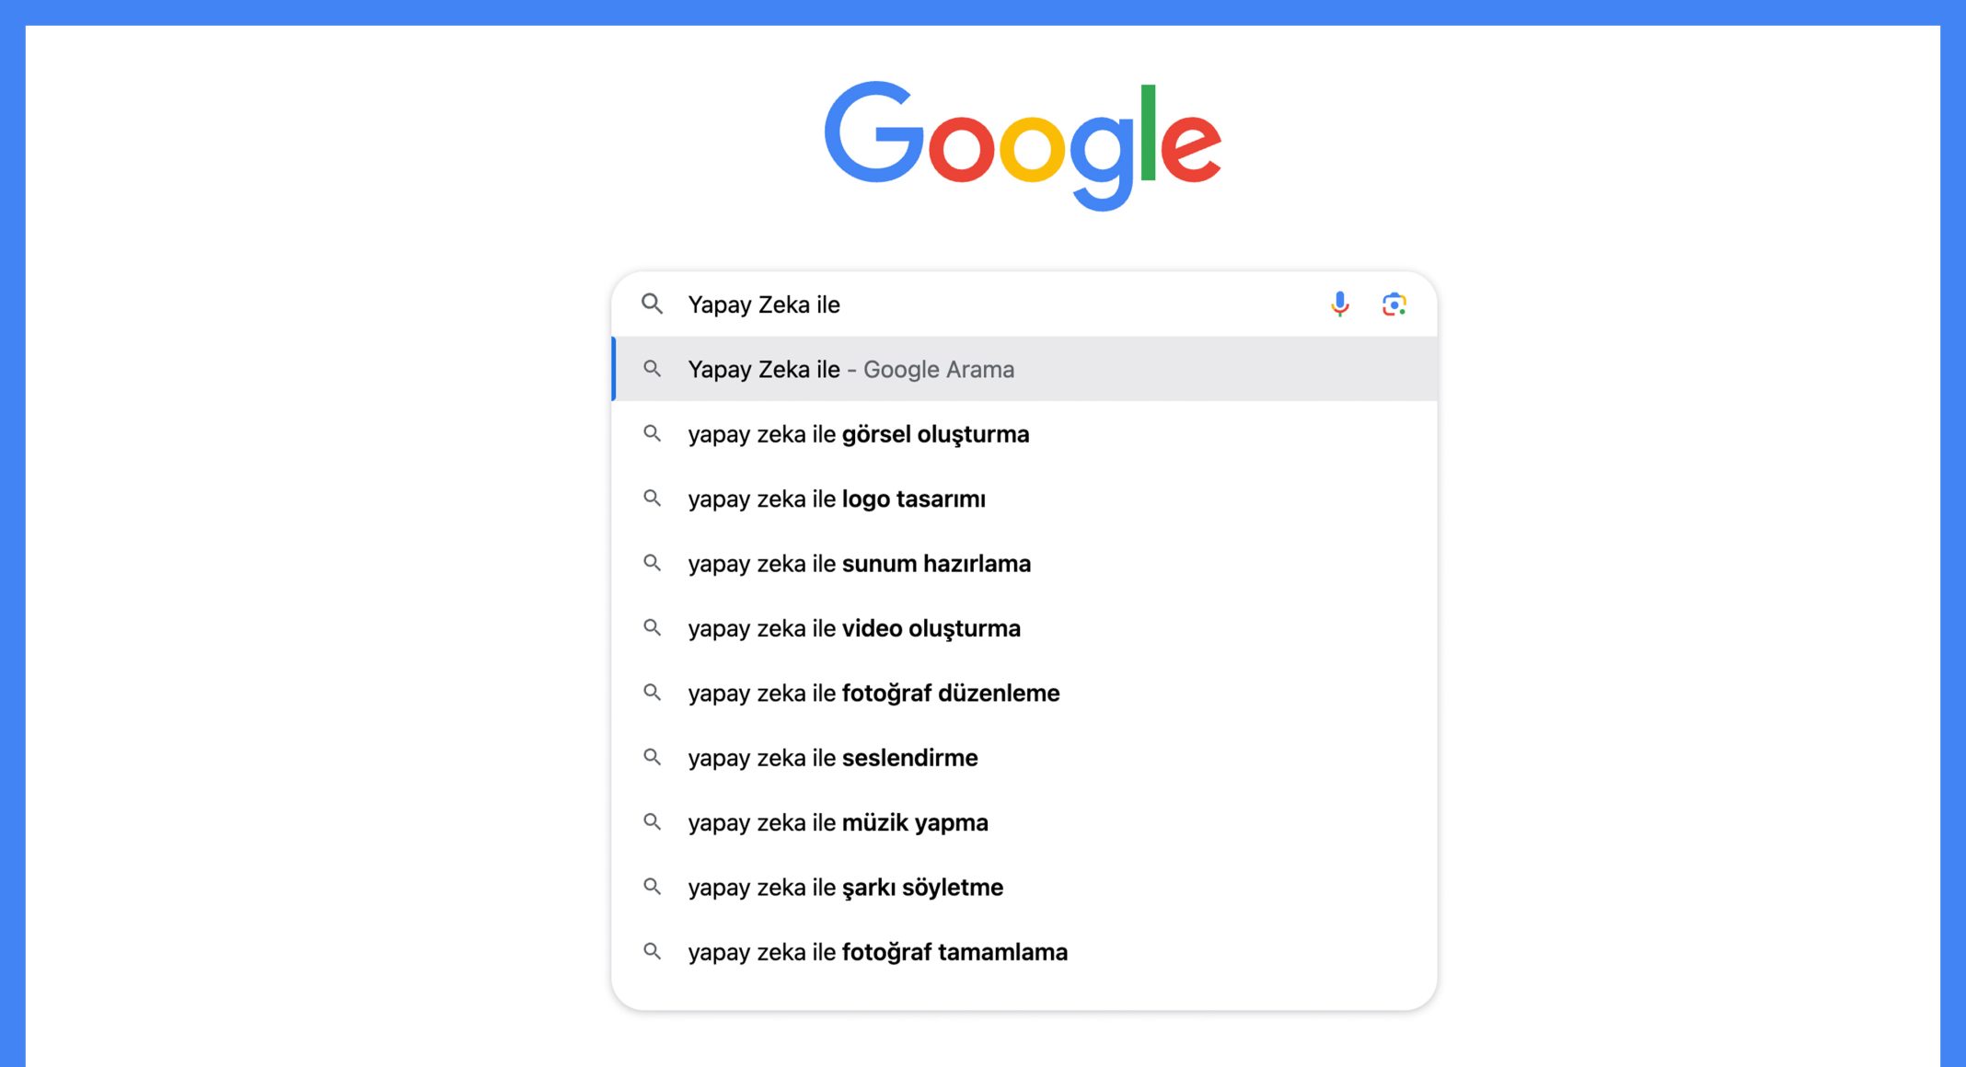Screen dimensions: 1966x1067
Task: Choose suggestion "yapay zeka ile logo tasarımı"
Action: (x=1024, y=499)
